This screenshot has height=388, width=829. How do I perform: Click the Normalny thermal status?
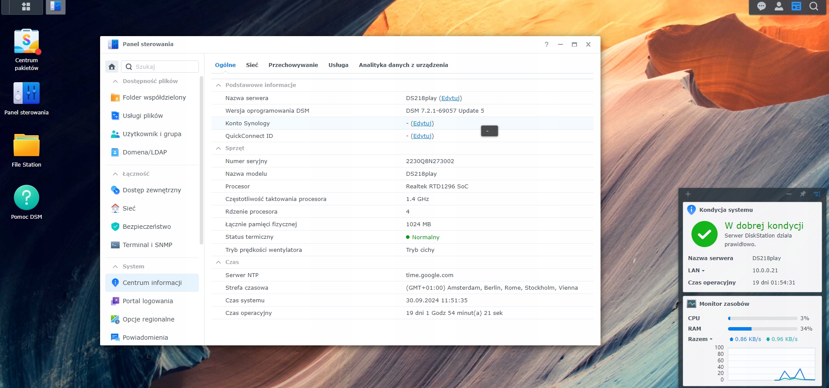(426, 237)
